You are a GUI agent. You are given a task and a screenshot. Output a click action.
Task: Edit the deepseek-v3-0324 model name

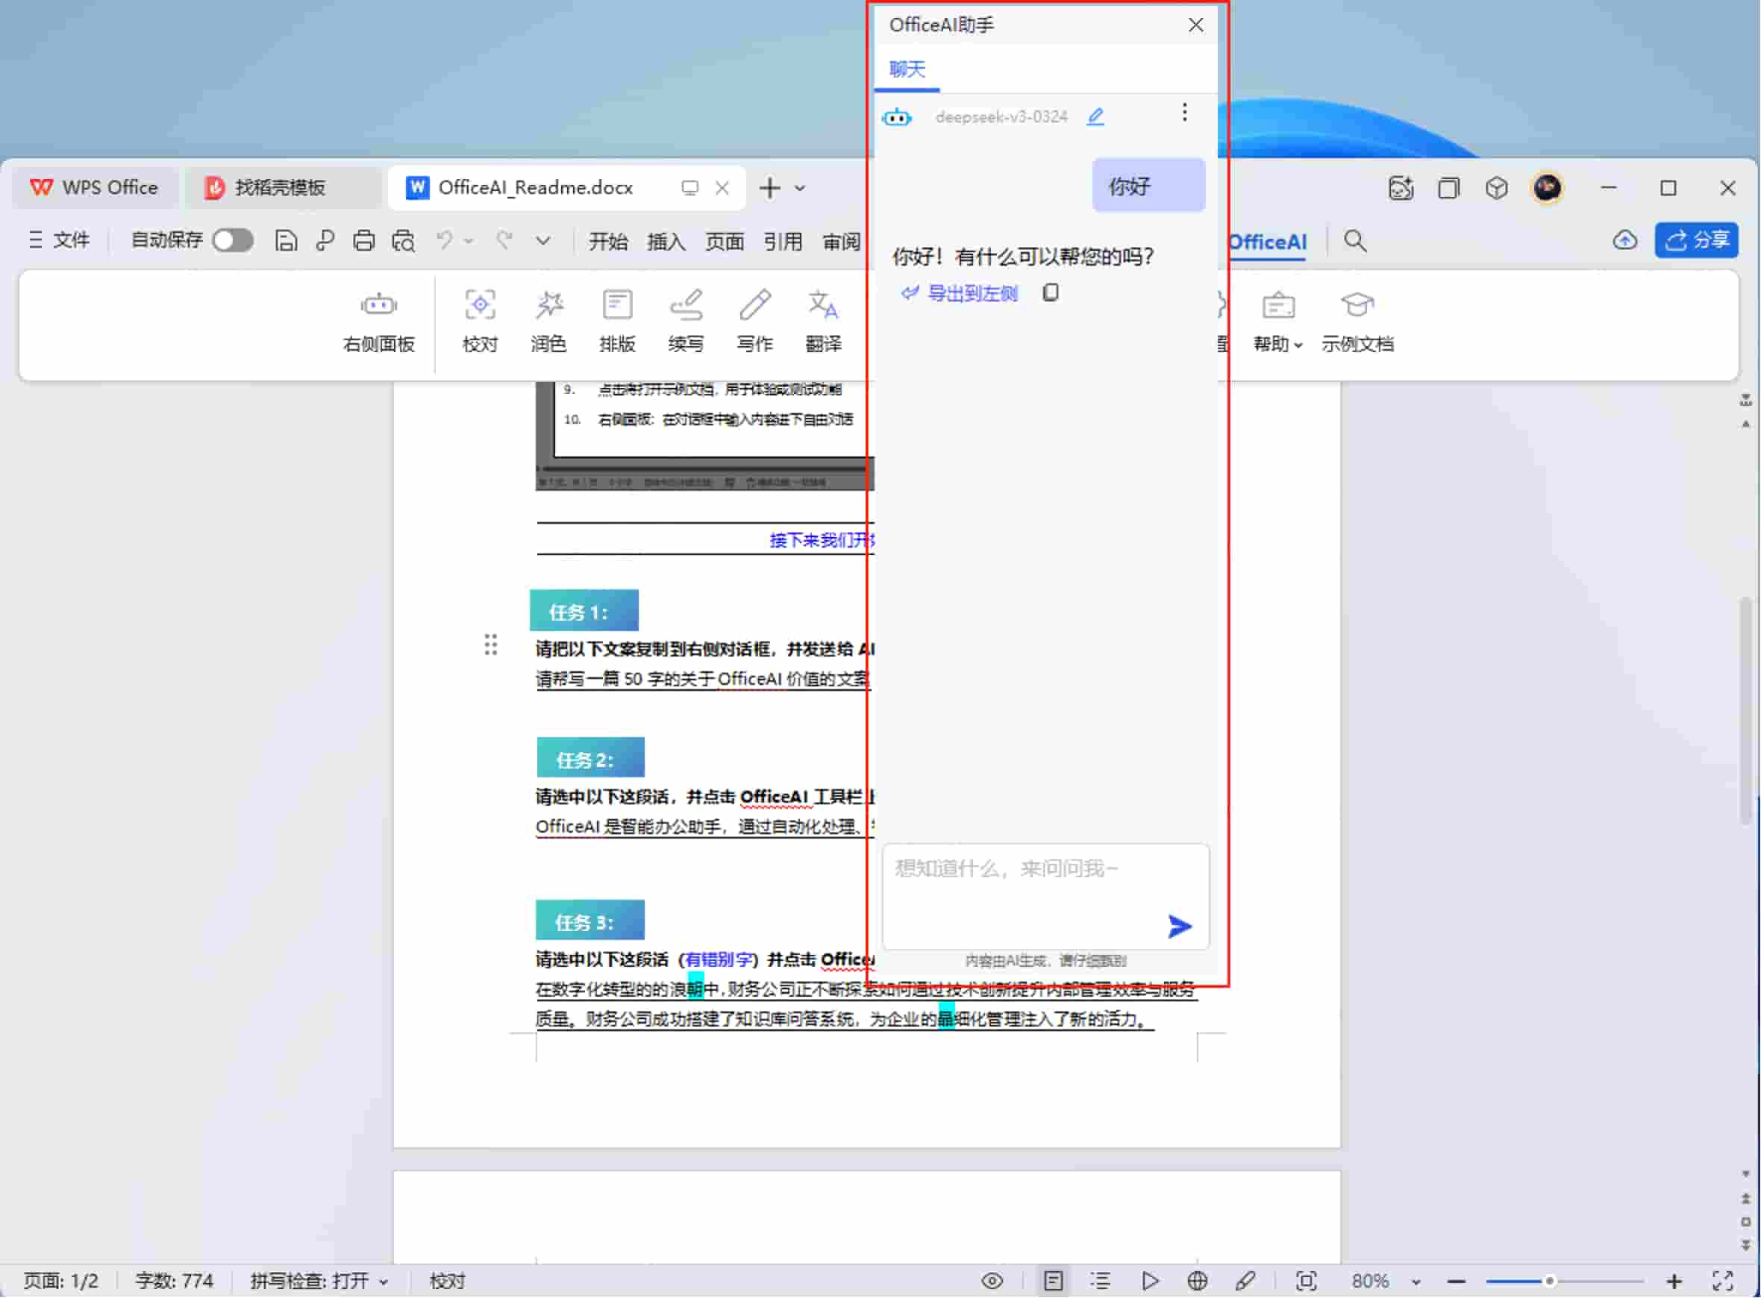(x=1096, y=116)
